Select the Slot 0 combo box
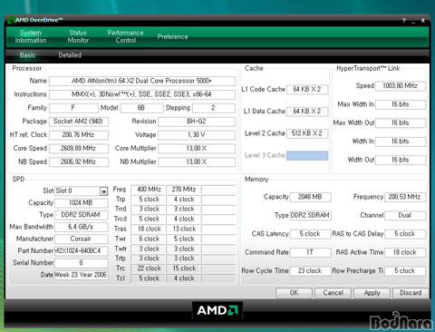Screen dimensions: 435x332 81,191
